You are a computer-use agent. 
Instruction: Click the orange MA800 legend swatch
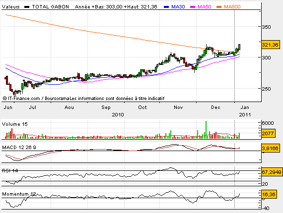(219, 7)
